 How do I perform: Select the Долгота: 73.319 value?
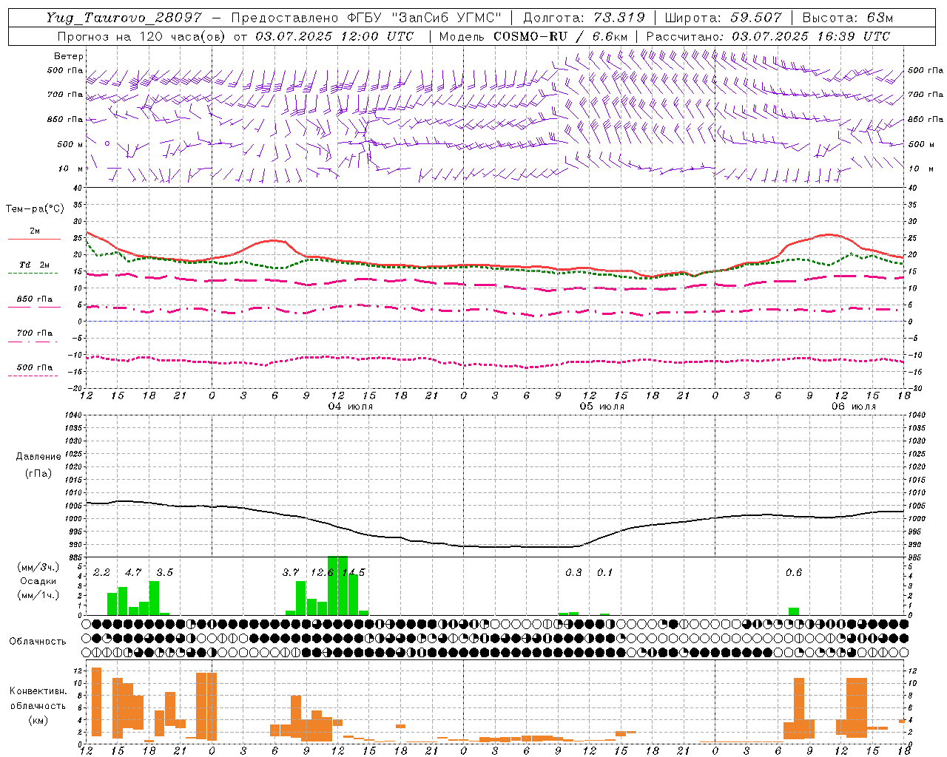[x=584, y=18]
